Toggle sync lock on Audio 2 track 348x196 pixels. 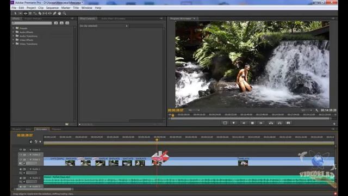click(x=24, y=178)
